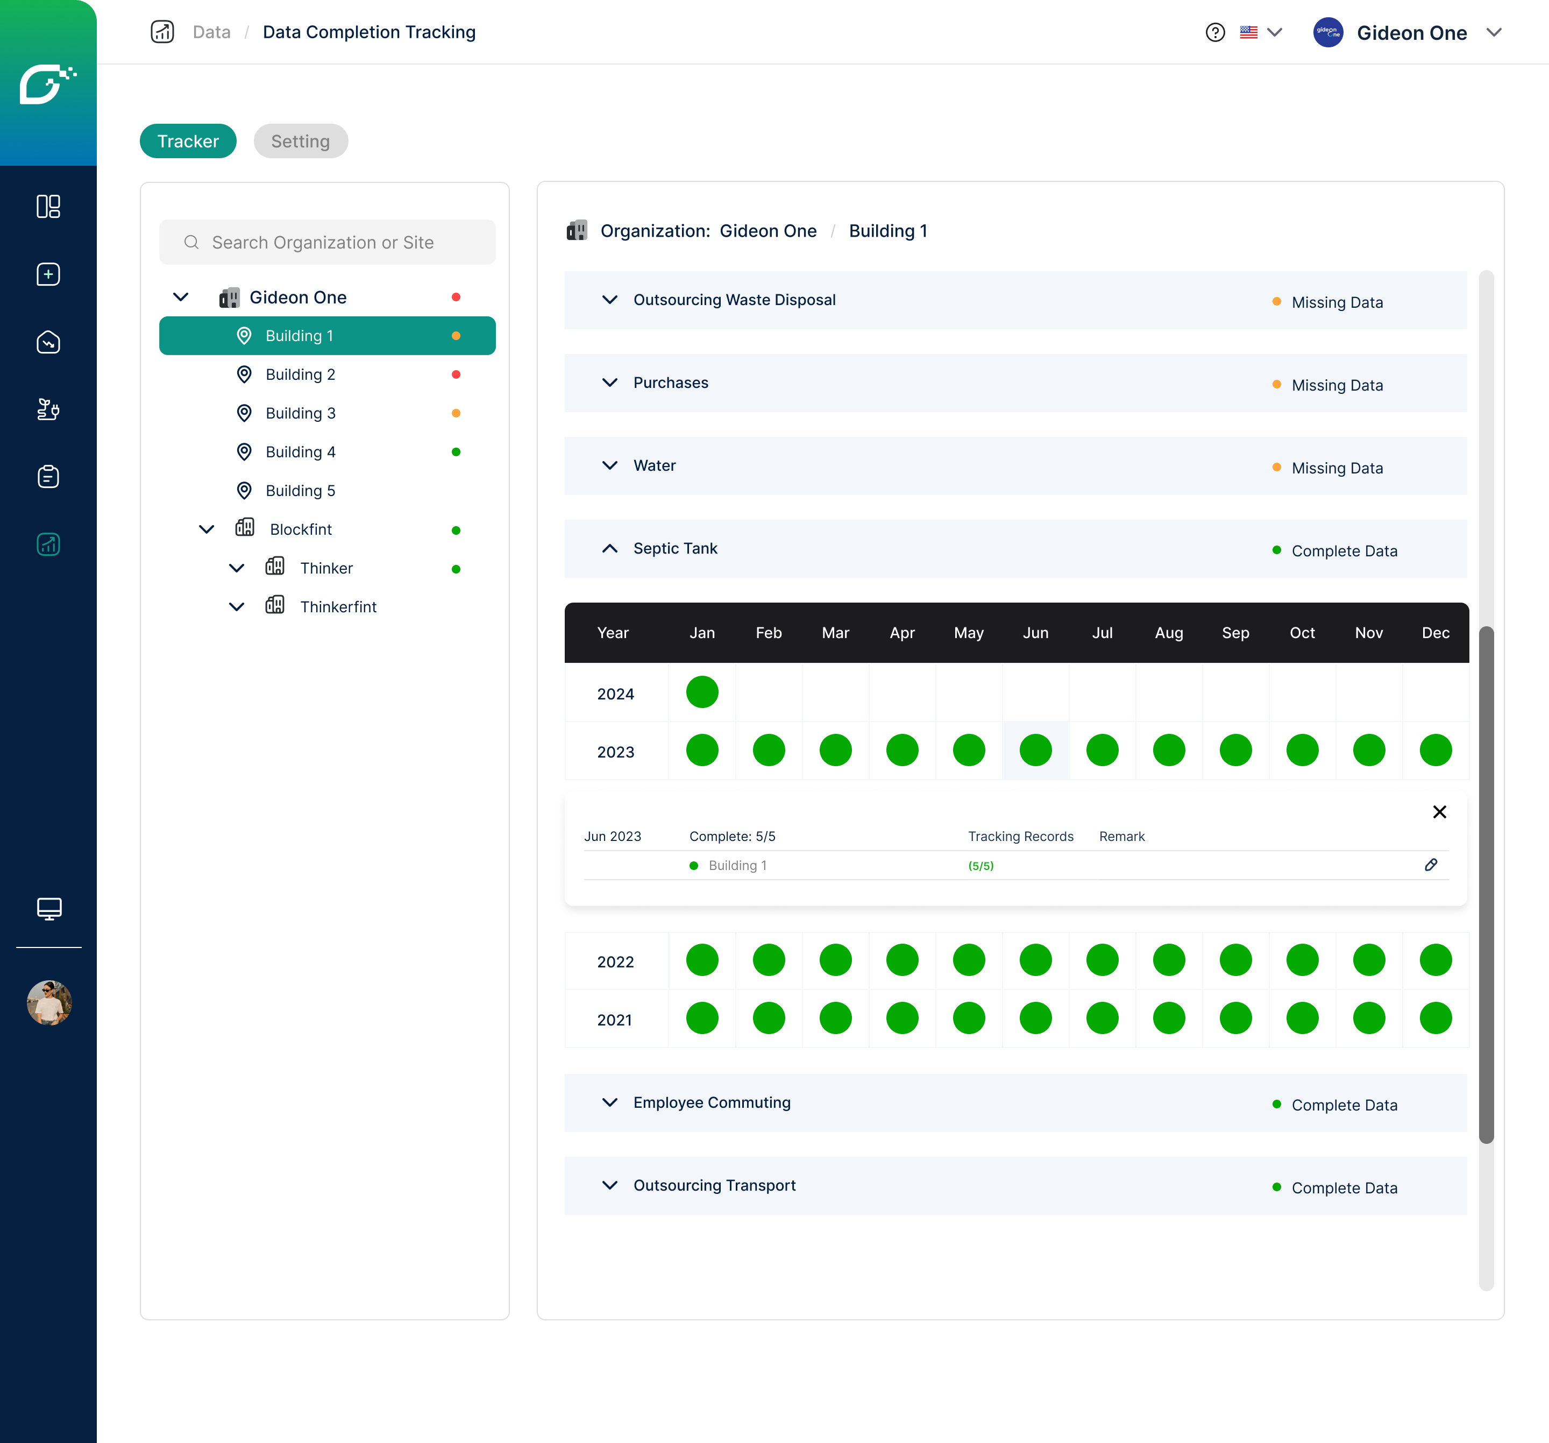
Task: Click the help question mark icon
Action: [x=1215, y=32]
